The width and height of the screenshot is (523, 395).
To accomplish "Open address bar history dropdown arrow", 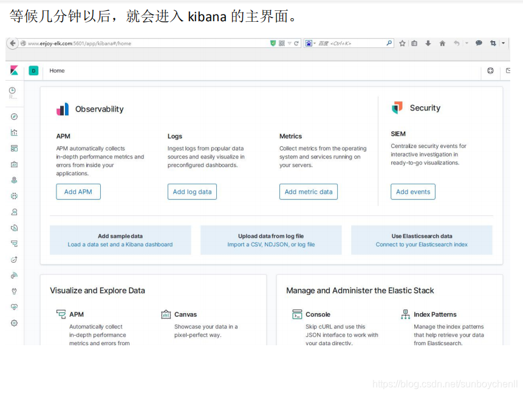I will [290, 43].
